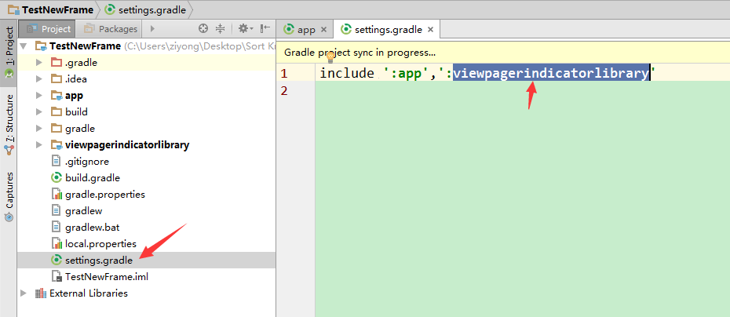The width and height of the screenshot is (730, 317).
Task: Click the TestNewFrame.iml file icon
Action: tap(56, 277)
